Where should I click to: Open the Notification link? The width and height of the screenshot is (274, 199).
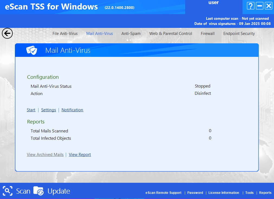click(72, 110)
